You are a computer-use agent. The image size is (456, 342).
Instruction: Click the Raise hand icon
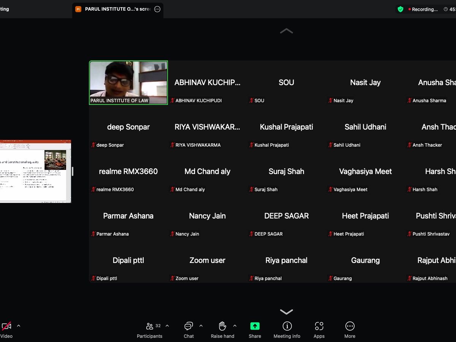coord(222,326)
